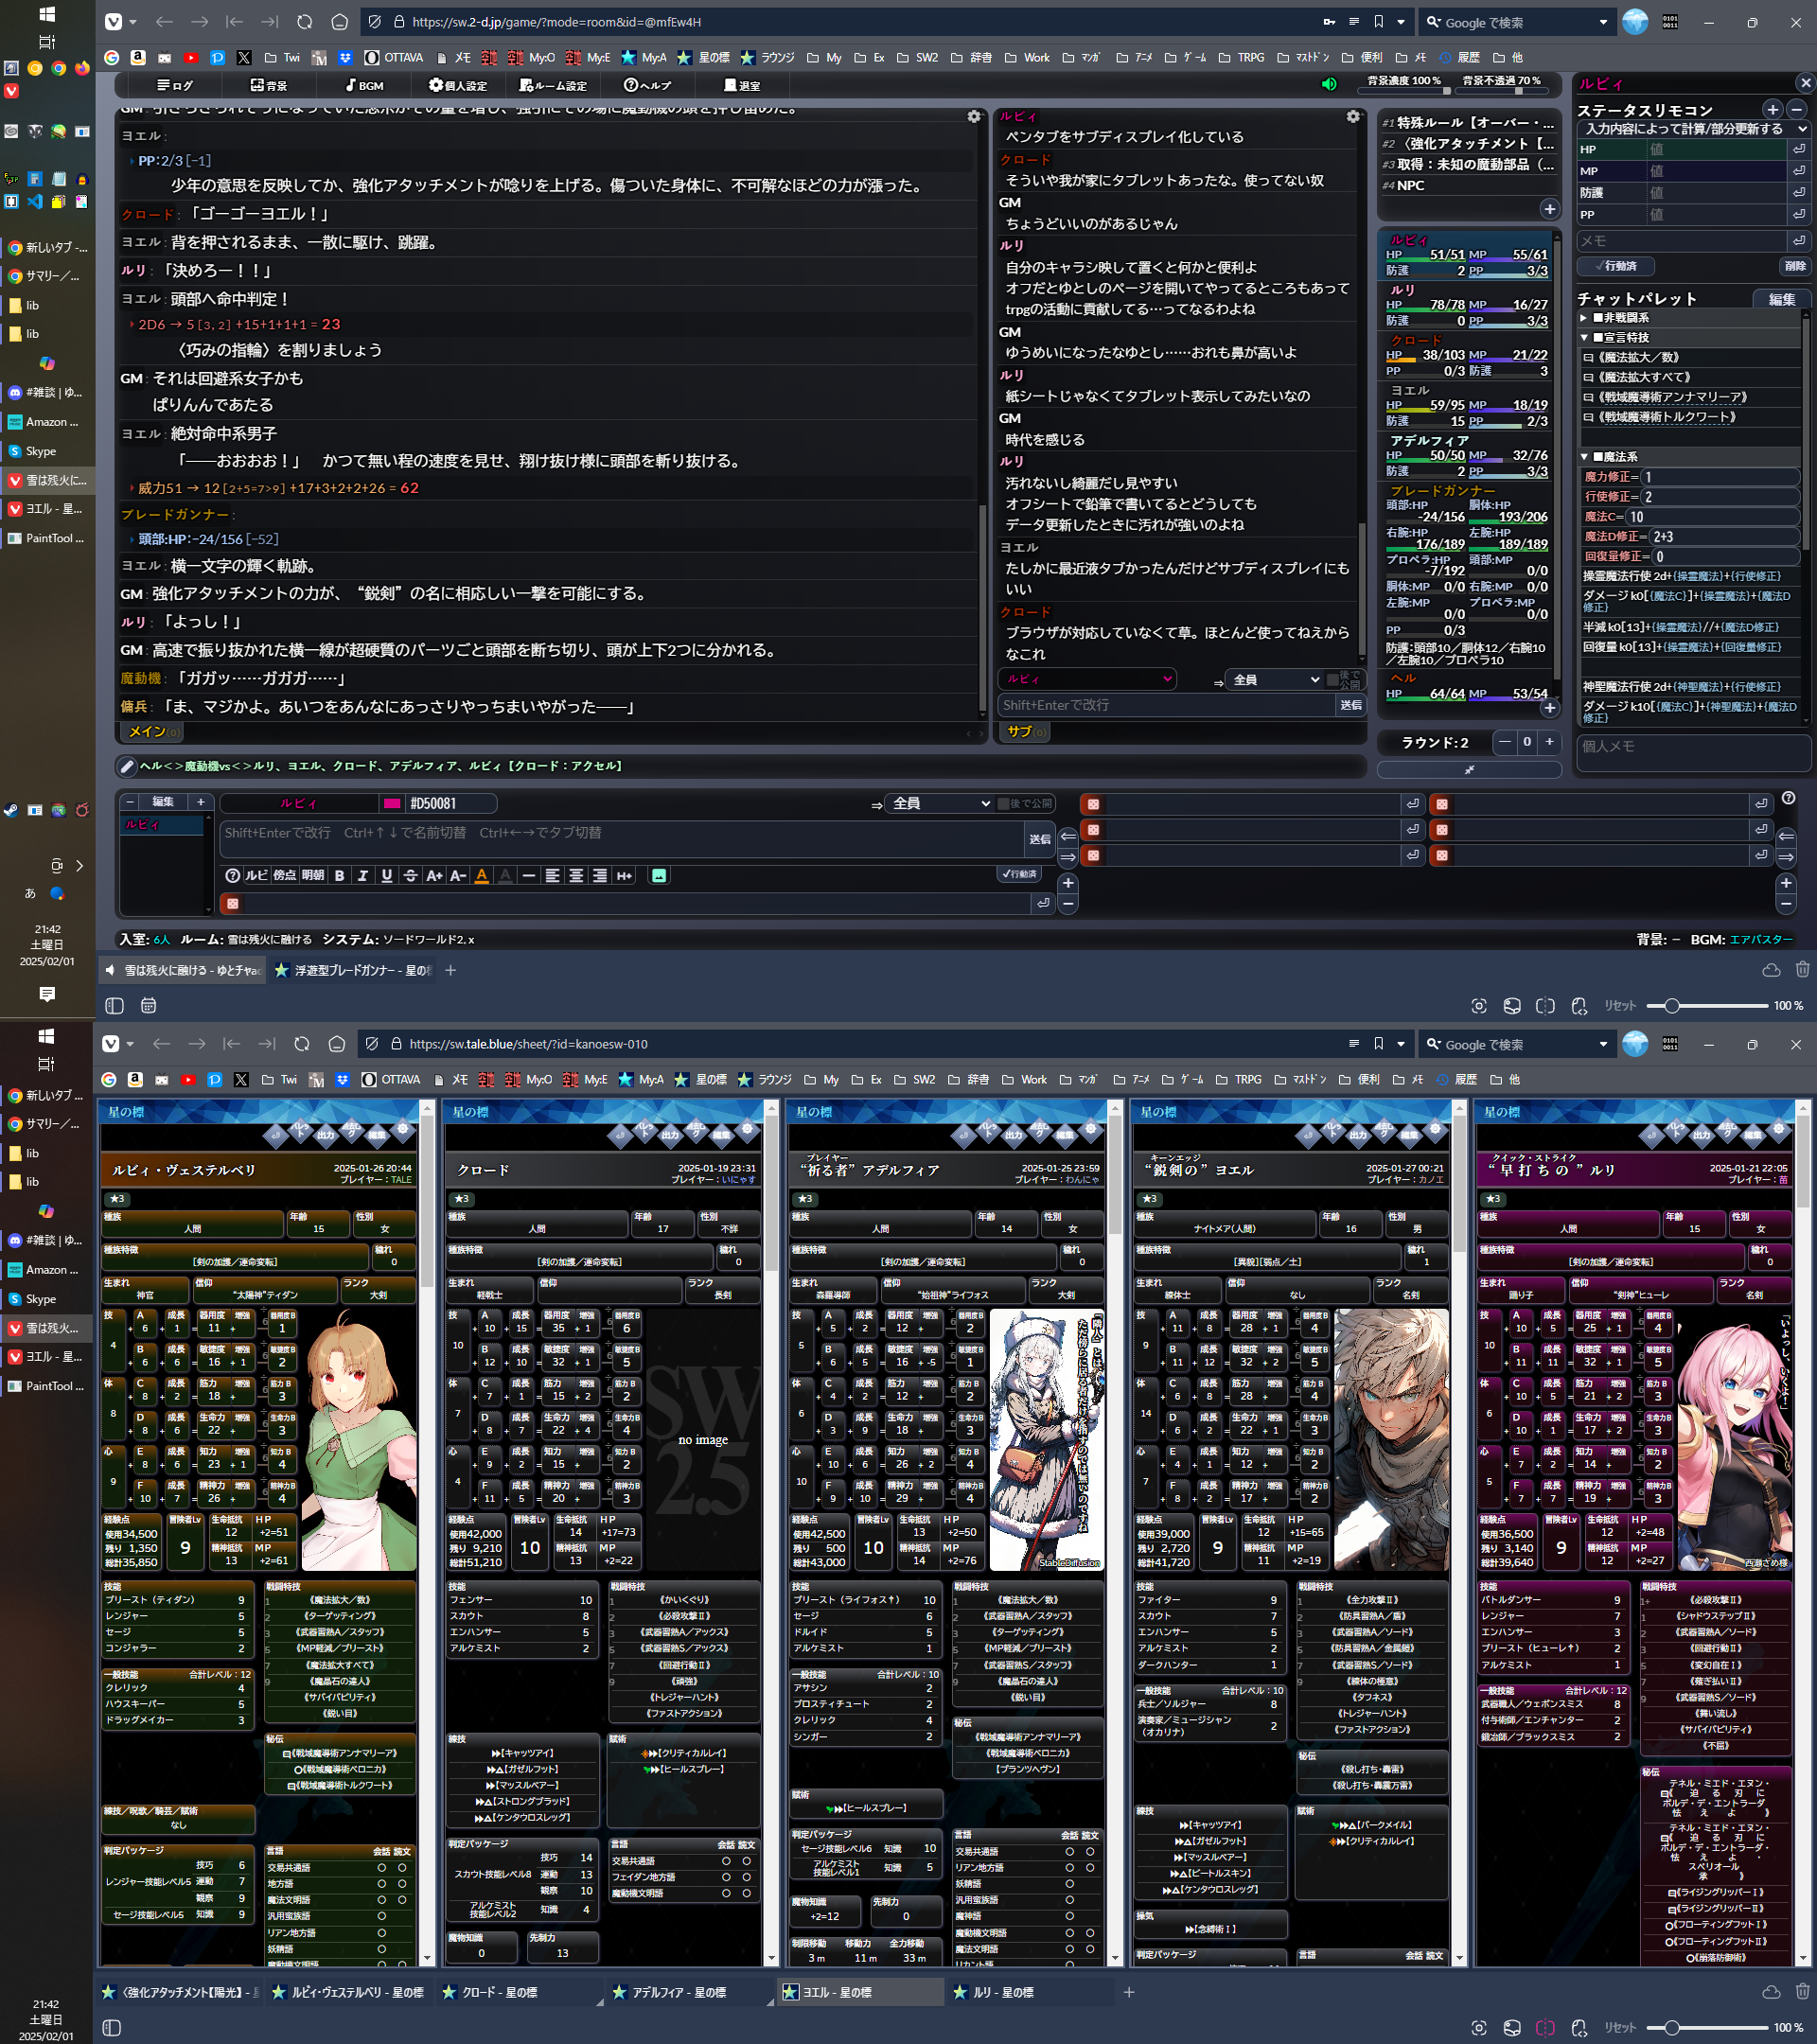
Task: Open sub chat 全員 recipient dropdown
Action: pos(1275,680)
